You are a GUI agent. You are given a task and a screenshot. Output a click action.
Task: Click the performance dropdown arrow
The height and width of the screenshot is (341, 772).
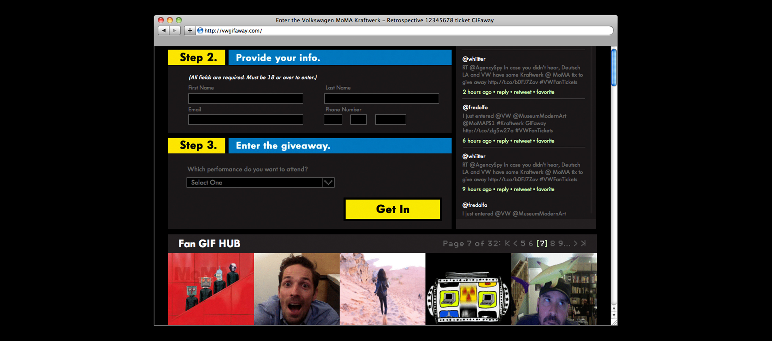tap(328, 182)
